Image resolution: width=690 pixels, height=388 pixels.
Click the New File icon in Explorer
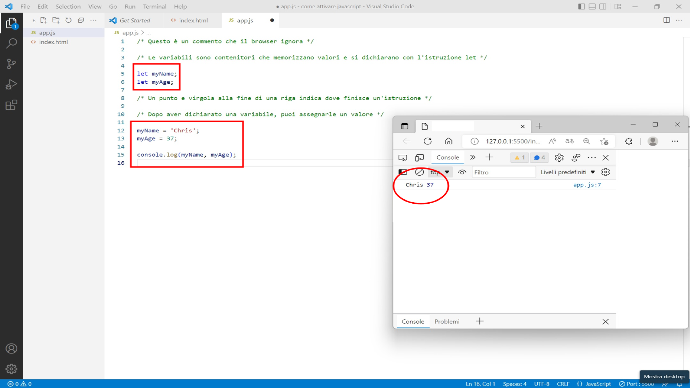tap(43, 20)
